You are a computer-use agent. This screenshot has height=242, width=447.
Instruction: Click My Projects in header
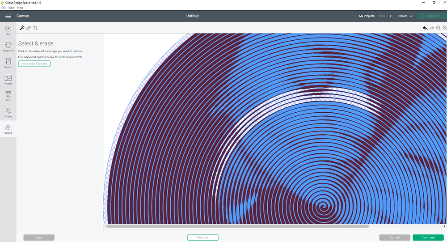pyautogui.click(x=367, y=16)
